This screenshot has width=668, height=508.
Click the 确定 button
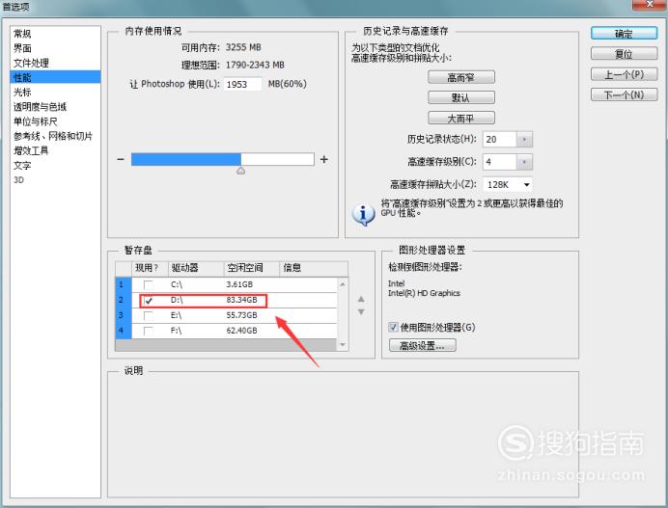[624, 33]
